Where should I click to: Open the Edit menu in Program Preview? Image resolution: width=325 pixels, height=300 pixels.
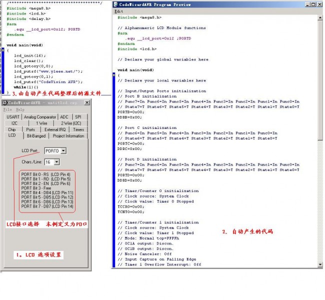tap(118, 11)
